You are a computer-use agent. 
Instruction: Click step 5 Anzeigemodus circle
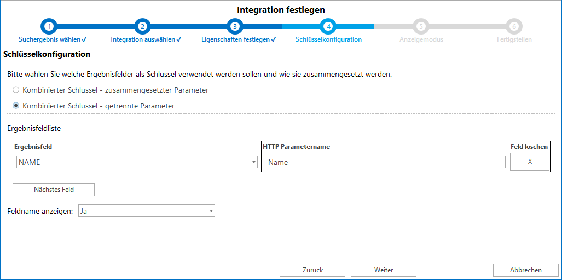point(420,26)
